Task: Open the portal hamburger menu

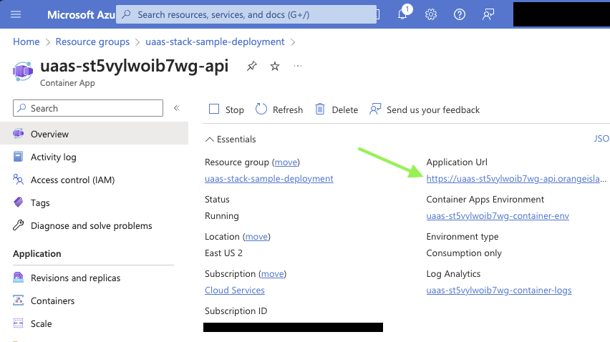Action: (16, 15)
